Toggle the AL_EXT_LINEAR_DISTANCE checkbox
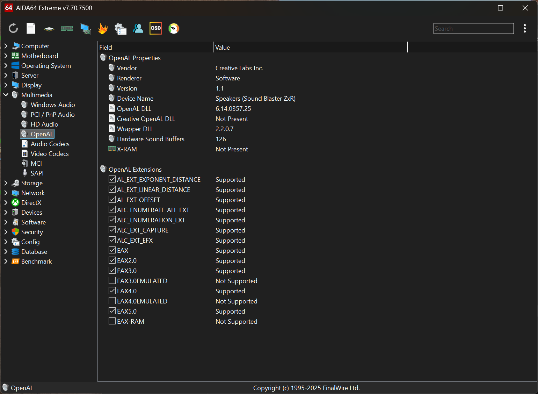The height and width of the screenshot is (394, 538). [x=112, y=189]
